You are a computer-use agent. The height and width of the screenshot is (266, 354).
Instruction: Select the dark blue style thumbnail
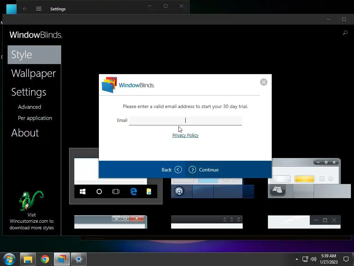[x=213, y=188]
